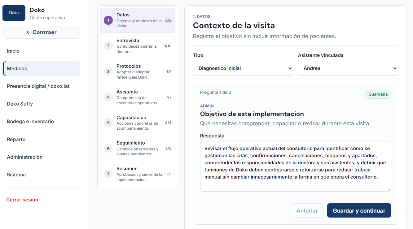Viewport: 413px width, 229px height.
Task: Open Sistema in the sidebar
Action: 41,175
